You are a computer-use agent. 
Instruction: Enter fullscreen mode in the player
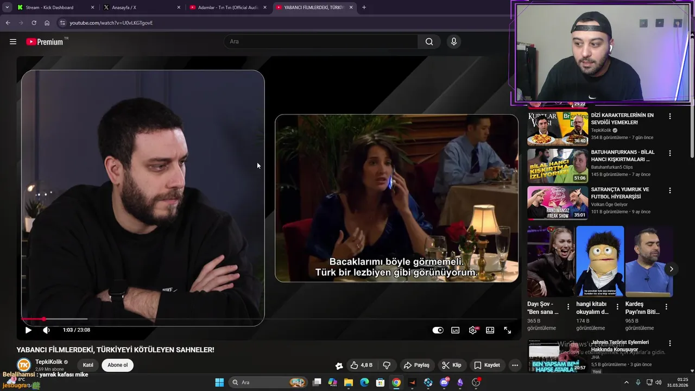coord(507,330)
